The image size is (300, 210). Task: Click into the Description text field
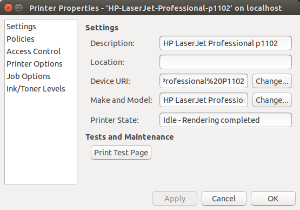coord(225,43)
